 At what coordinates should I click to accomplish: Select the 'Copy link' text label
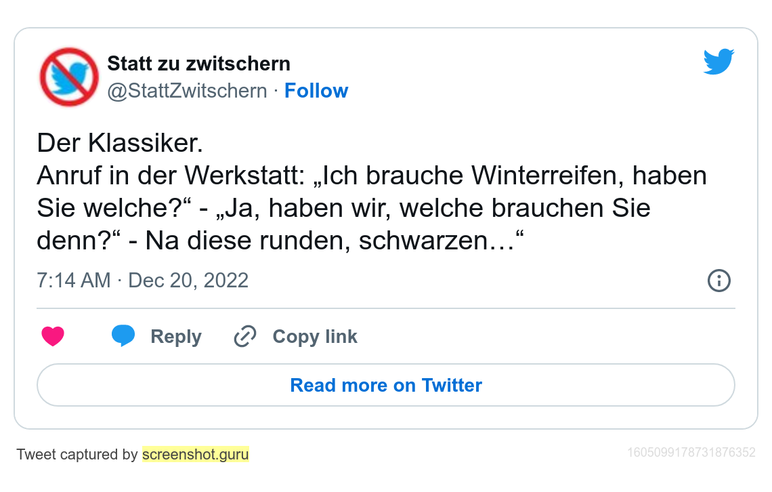[x=315, y=337]
